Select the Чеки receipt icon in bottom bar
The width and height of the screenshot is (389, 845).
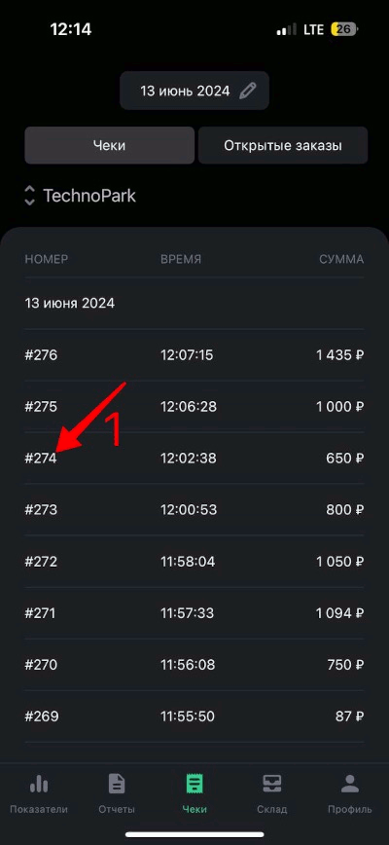tap(194, 784)
